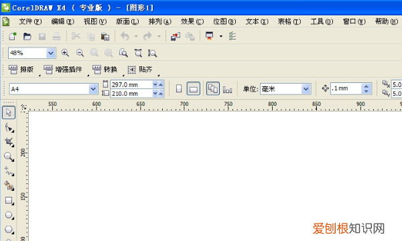Select the Freehand tool
The width and height of the screenshot is (402, 241).
(9, 171)
